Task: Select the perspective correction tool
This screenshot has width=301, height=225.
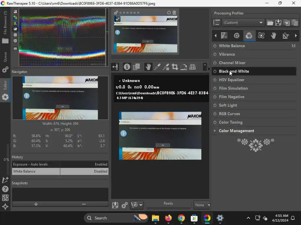Action: pyautogui.click(x=193, y=67)
